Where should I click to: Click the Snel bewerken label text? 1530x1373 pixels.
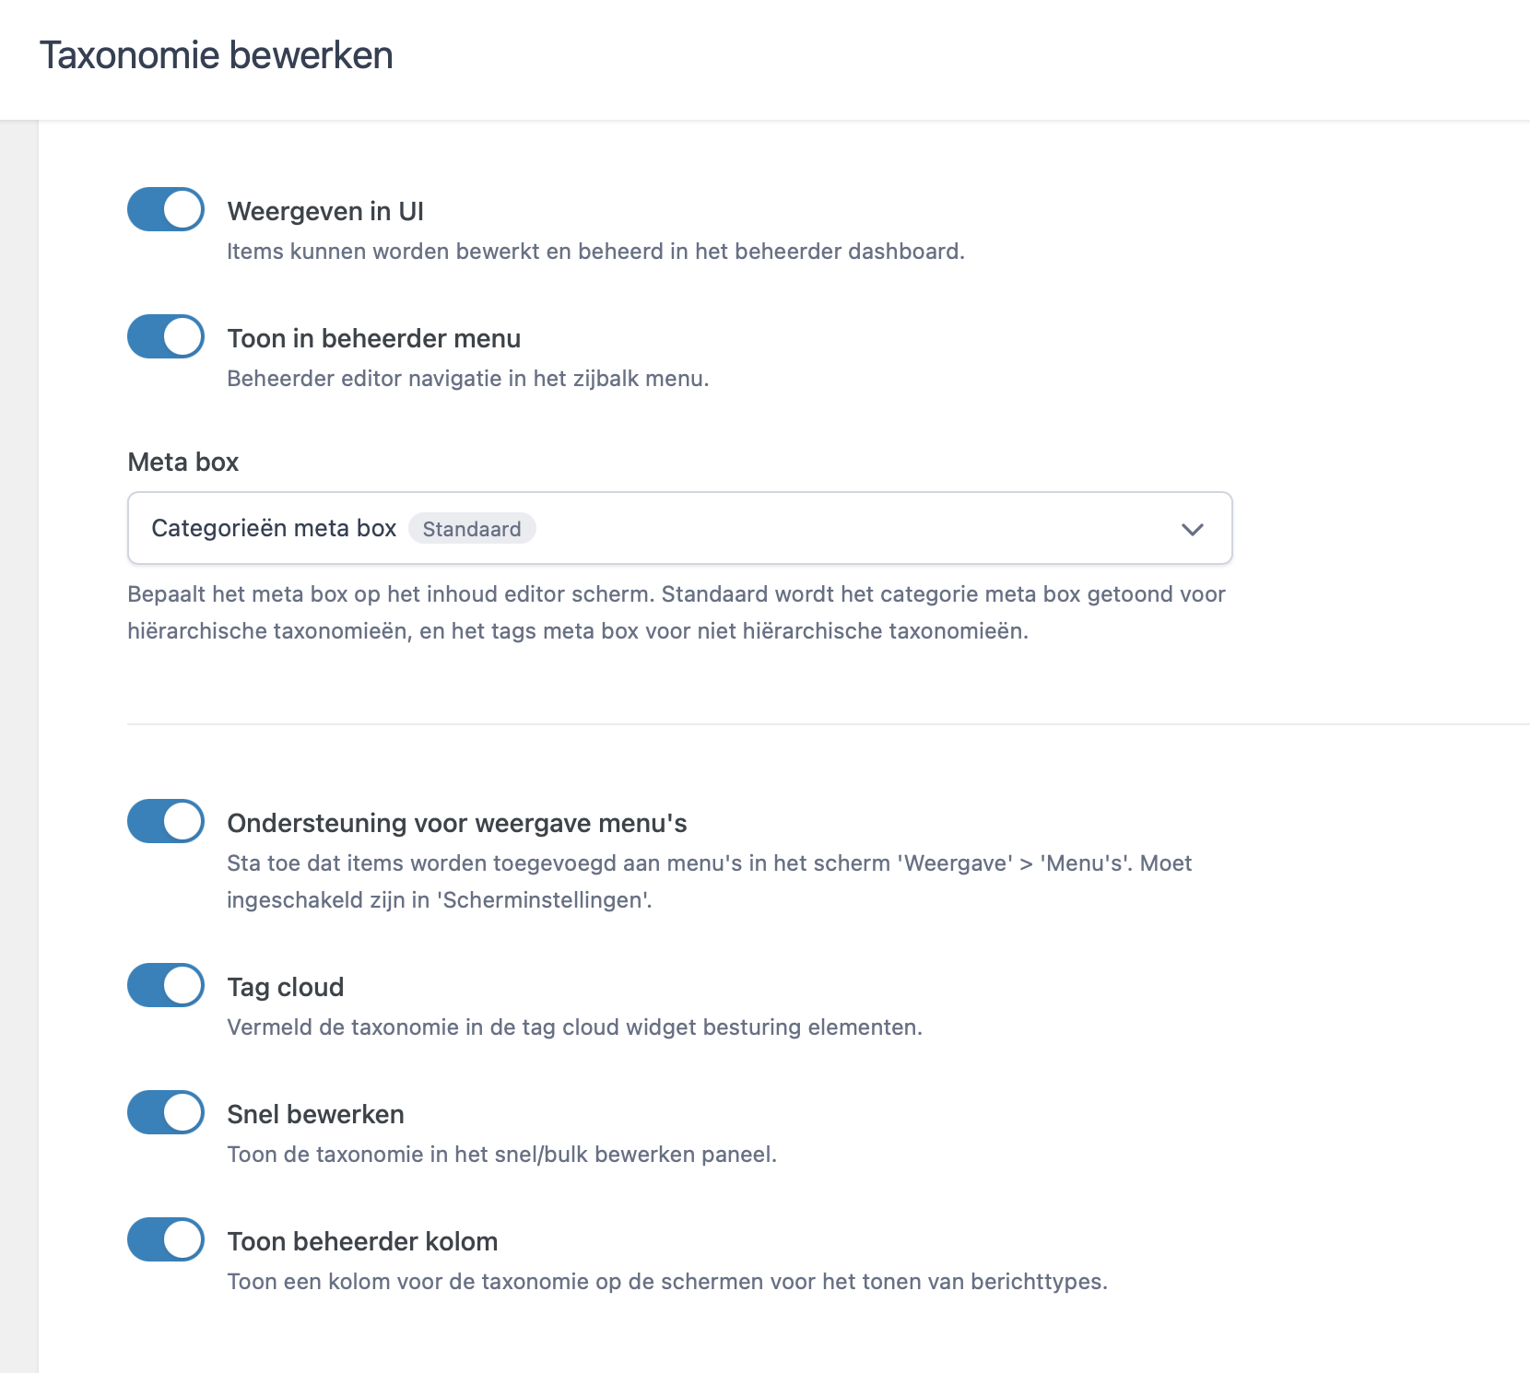(x=315, y=1115)
